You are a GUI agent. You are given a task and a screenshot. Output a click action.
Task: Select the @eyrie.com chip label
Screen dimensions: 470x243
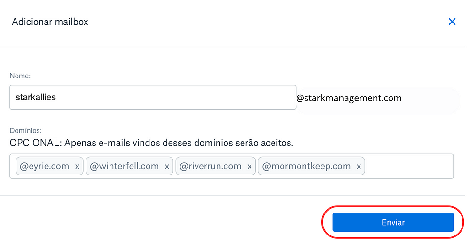coord(44,166)
